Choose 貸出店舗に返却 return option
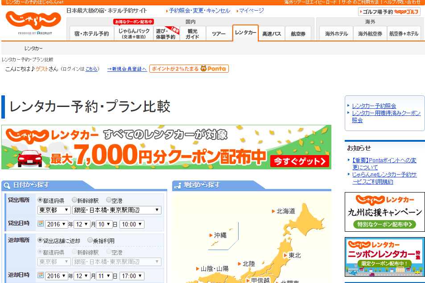The height and width of the screenshot is (283, 425). coord(40,240)
